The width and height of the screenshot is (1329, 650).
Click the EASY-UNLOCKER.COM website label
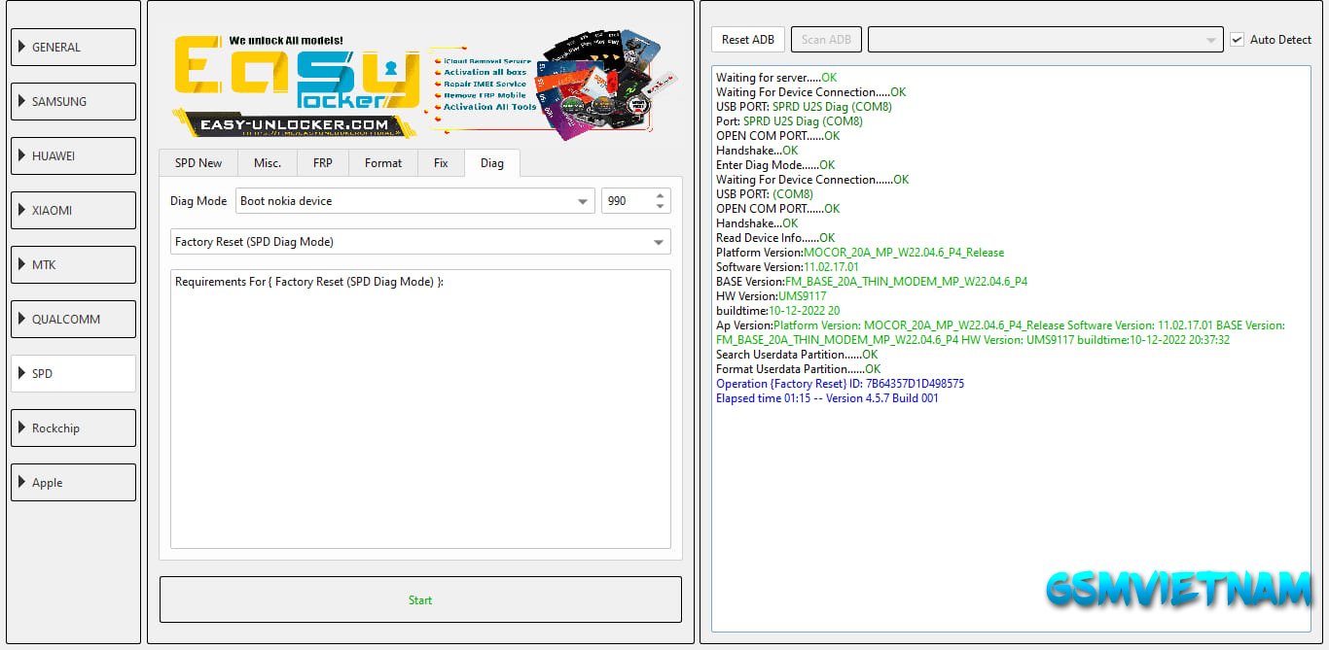click(294, 124)
